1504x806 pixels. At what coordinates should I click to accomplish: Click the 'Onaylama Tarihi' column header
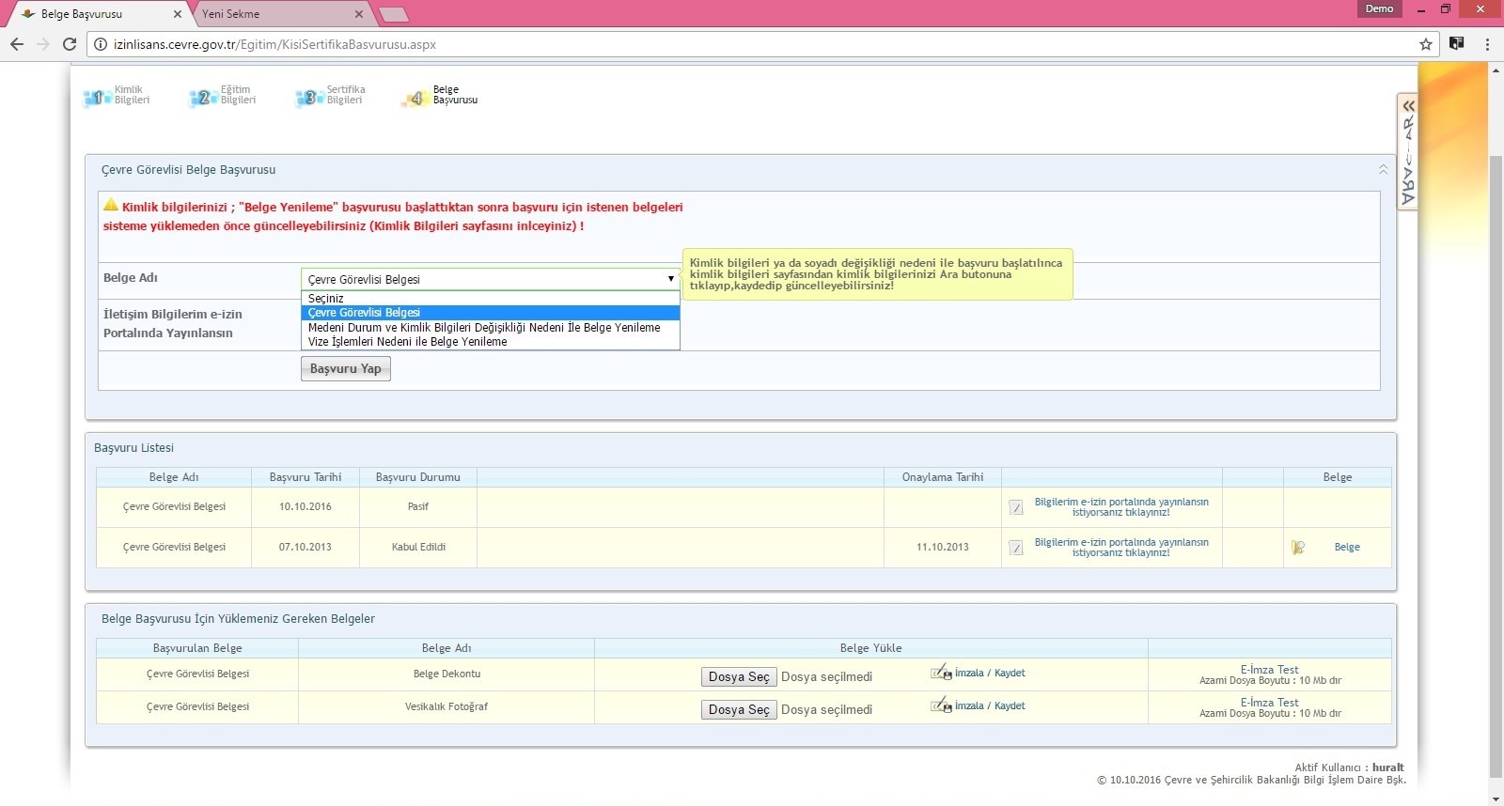pyautogui.click(x=943, y=477)
